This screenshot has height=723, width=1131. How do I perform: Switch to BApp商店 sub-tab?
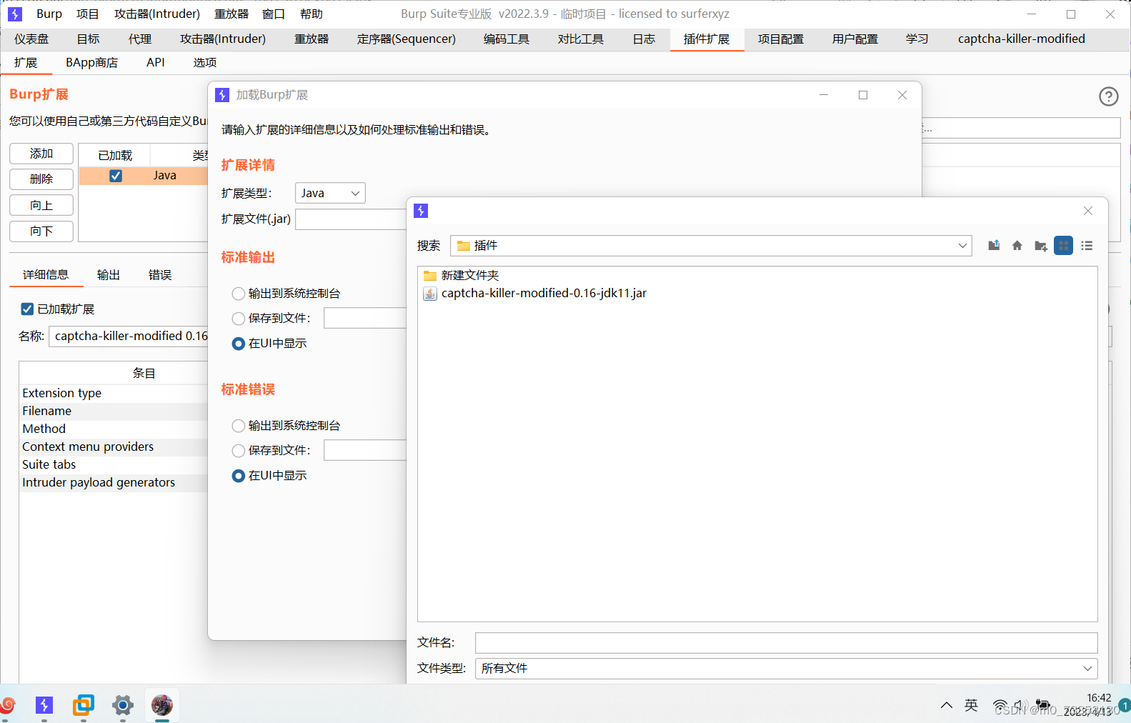[x=91, y=63]
